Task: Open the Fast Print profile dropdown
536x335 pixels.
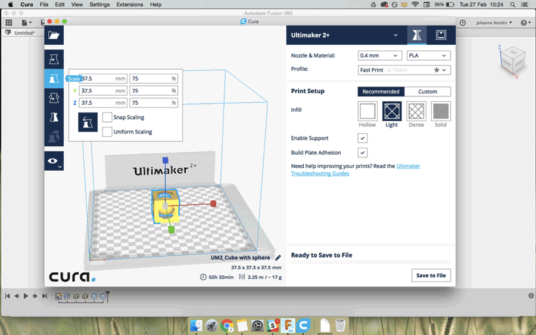Action: pyautogui.click(x=404, y=70)
